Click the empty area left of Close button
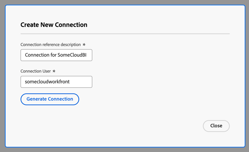249x152 pixels. [149, 126]
